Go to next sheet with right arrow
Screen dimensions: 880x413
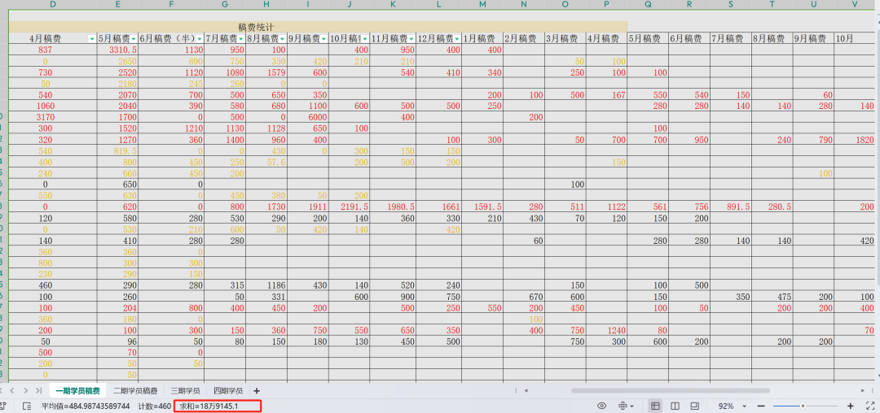coord(25,390)
